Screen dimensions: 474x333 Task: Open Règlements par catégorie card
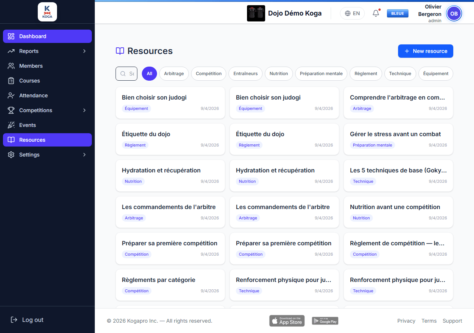[170, 285]
